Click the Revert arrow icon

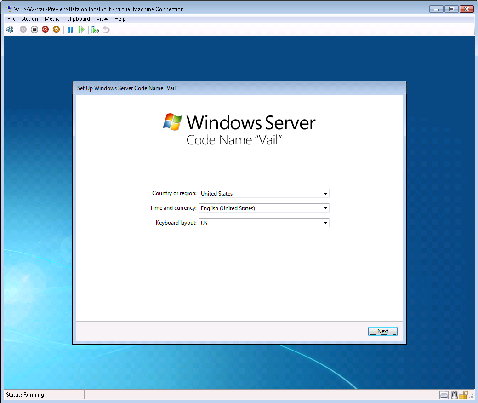(x=106, y=29)
